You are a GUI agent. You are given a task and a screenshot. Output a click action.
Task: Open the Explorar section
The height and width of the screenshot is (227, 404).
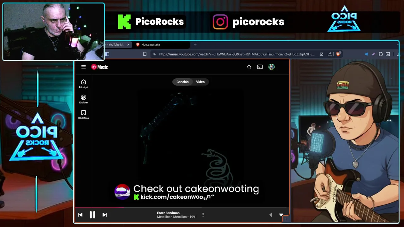click(x=83, y=99)
